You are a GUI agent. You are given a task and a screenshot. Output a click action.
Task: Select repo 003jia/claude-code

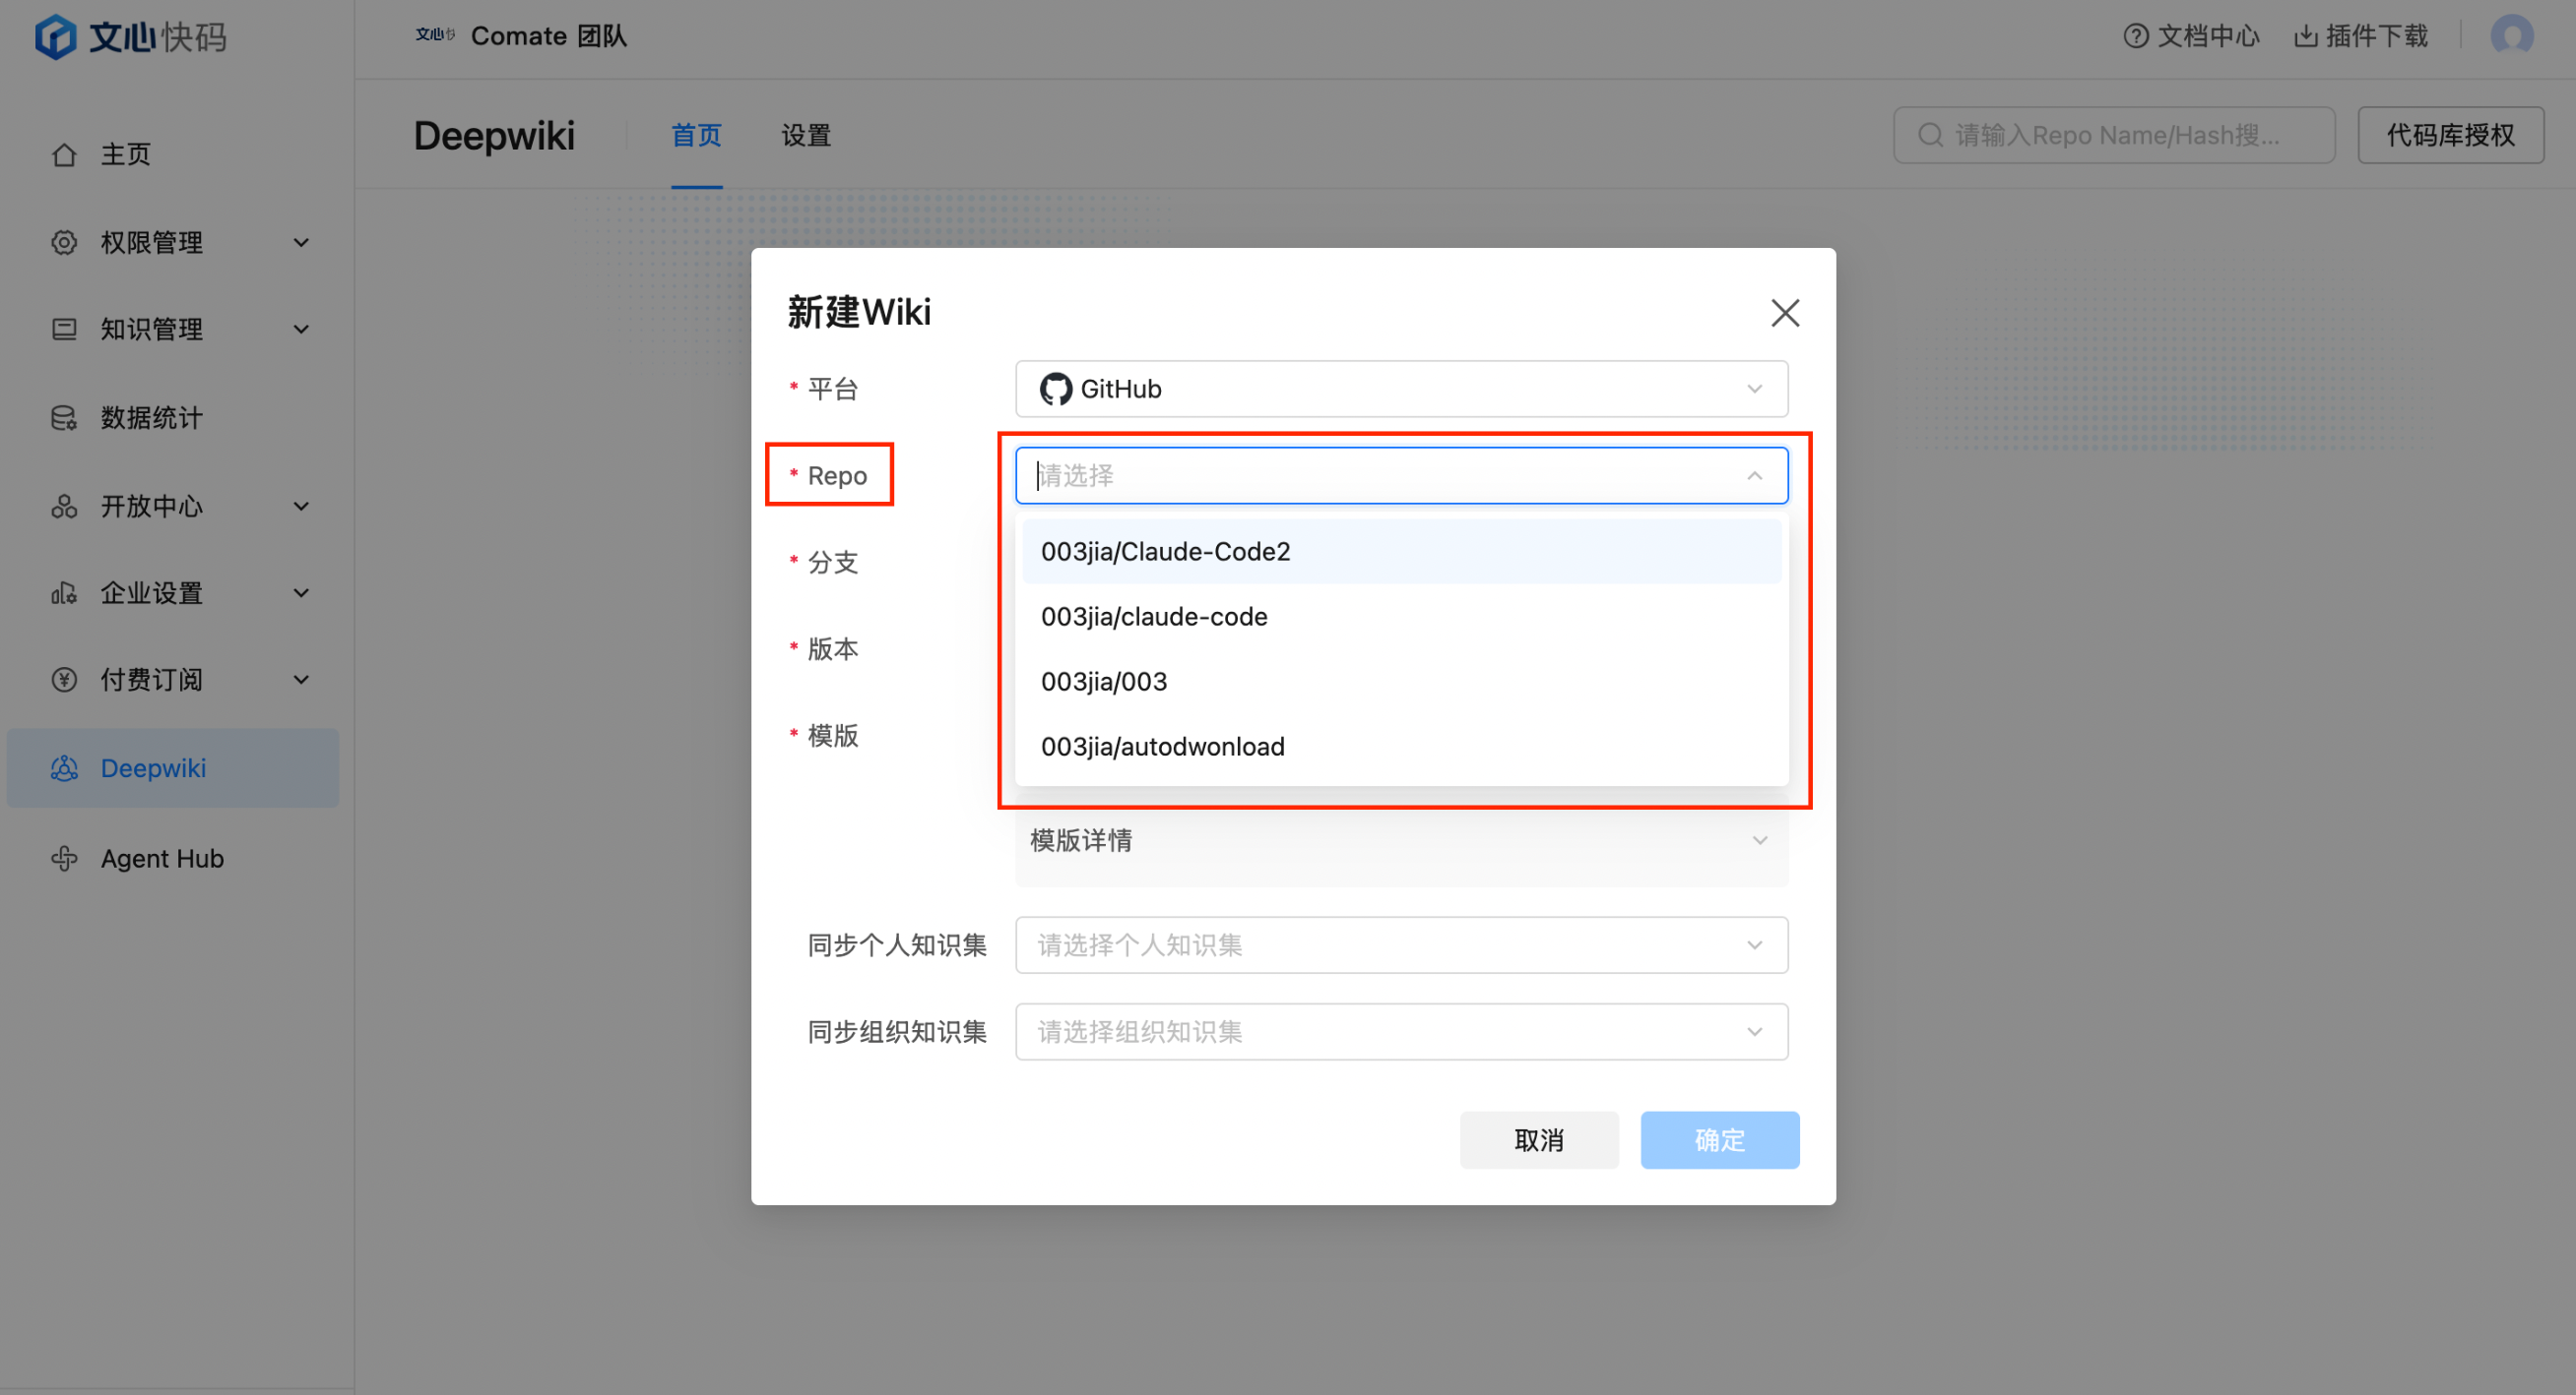click(x=1401, y=617)
